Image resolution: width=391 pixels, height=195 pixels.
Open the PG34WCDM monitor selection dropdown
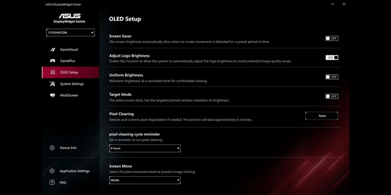pos(70,33)
